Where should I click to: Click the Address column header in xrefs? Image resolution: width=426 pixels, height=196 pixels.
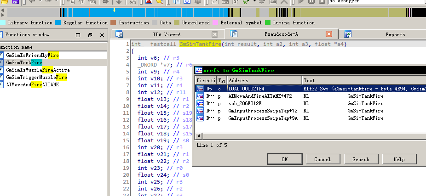(265, 80)
